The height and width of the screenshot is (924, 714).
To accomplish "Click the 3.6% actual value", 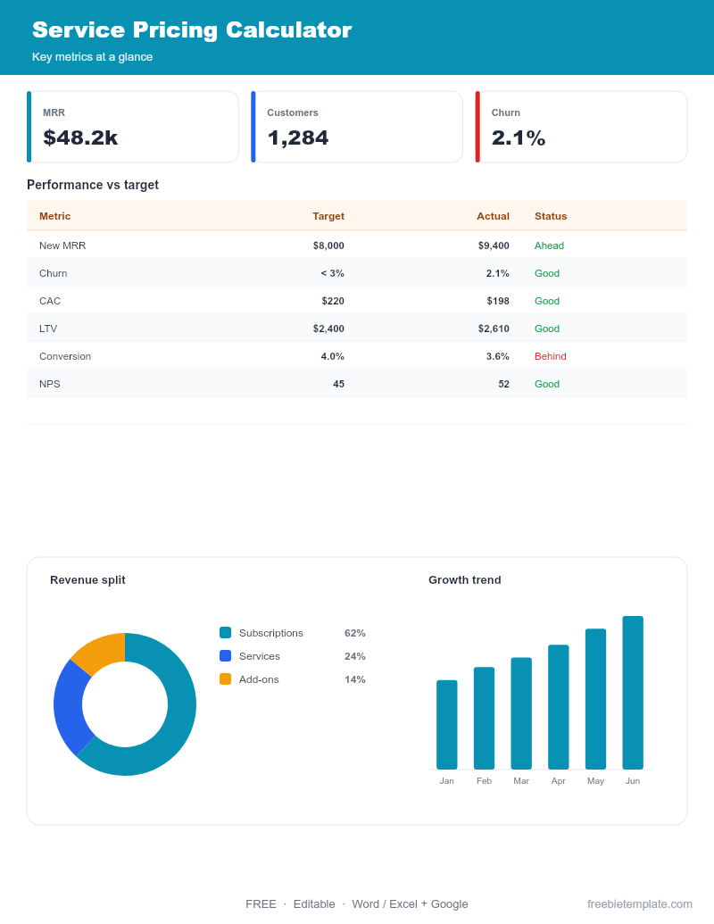I will 498,356.
